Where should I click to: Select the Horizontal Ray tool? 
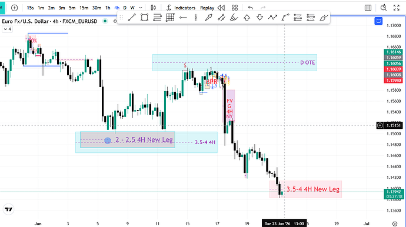(183, 18)
